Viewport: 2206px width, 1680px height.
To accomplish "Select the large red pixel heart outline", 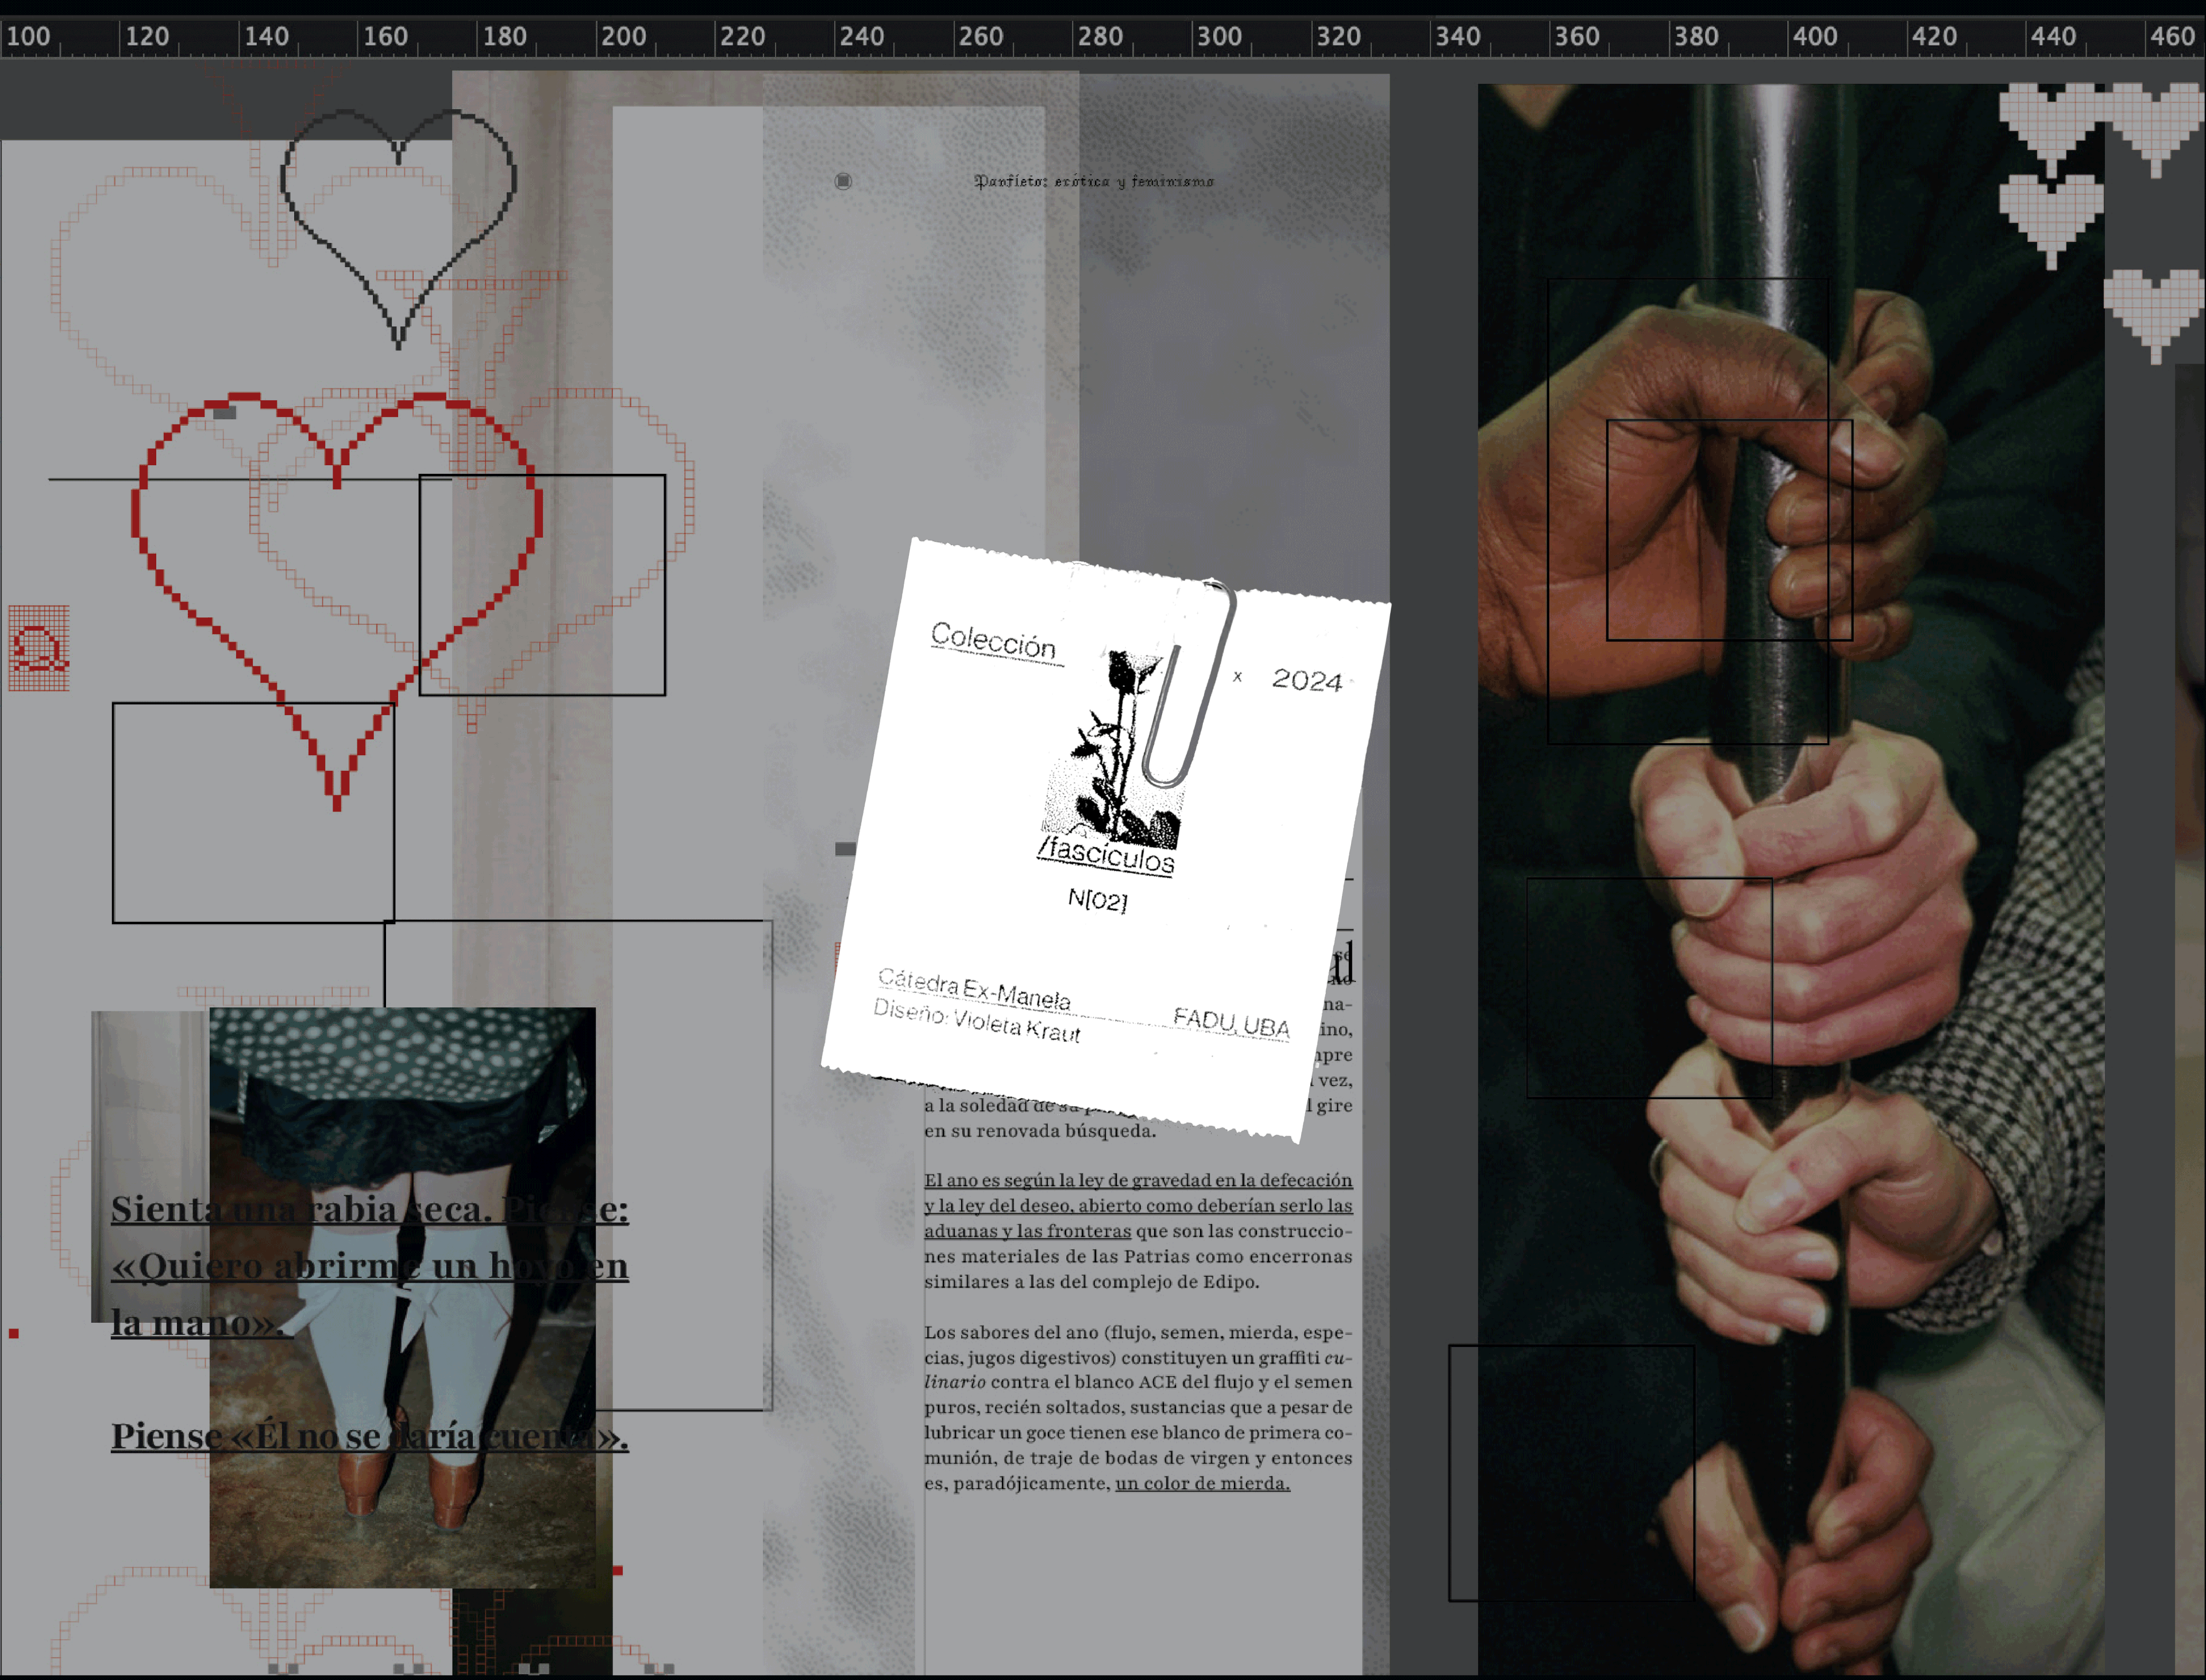I will [337, 601].
